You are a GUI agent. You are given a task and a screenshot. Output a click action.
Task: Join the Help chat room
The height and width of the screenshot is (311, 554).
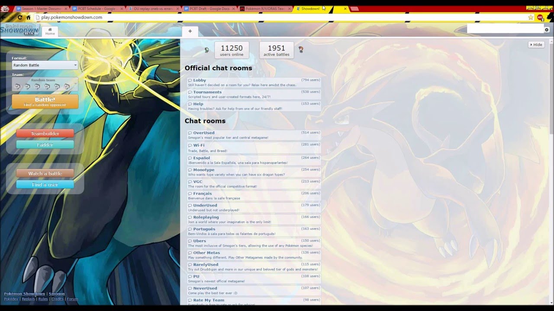(254, 106)
